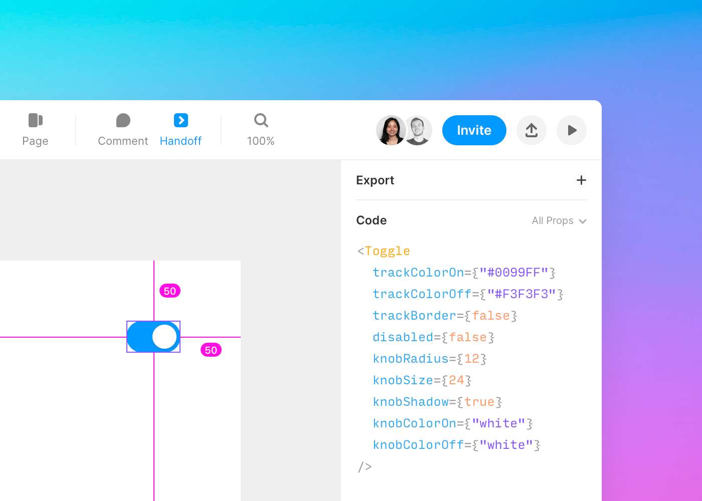Open the 100% zoom control
Viewport: 702px width, 501px height.
click(261, 130)
